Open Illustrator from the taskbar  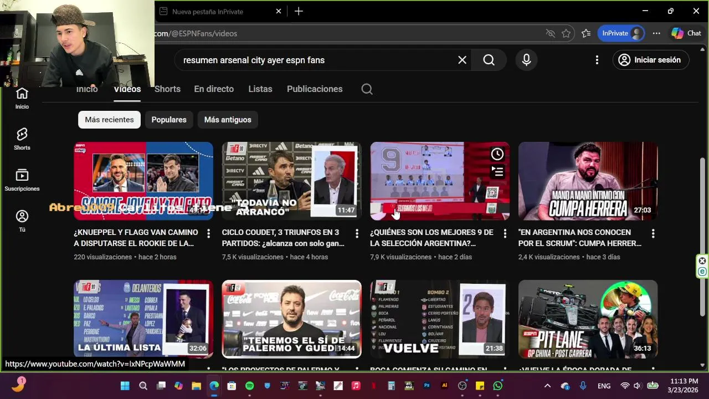[x=444, y=386]
